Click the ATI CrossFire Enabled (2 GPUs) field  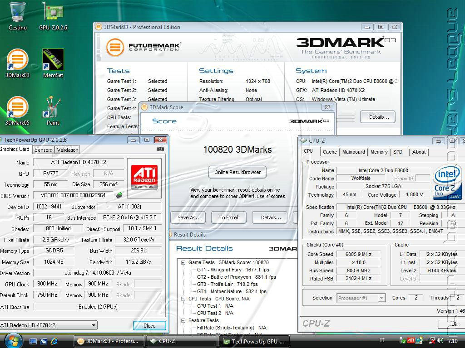coord(98,307)
